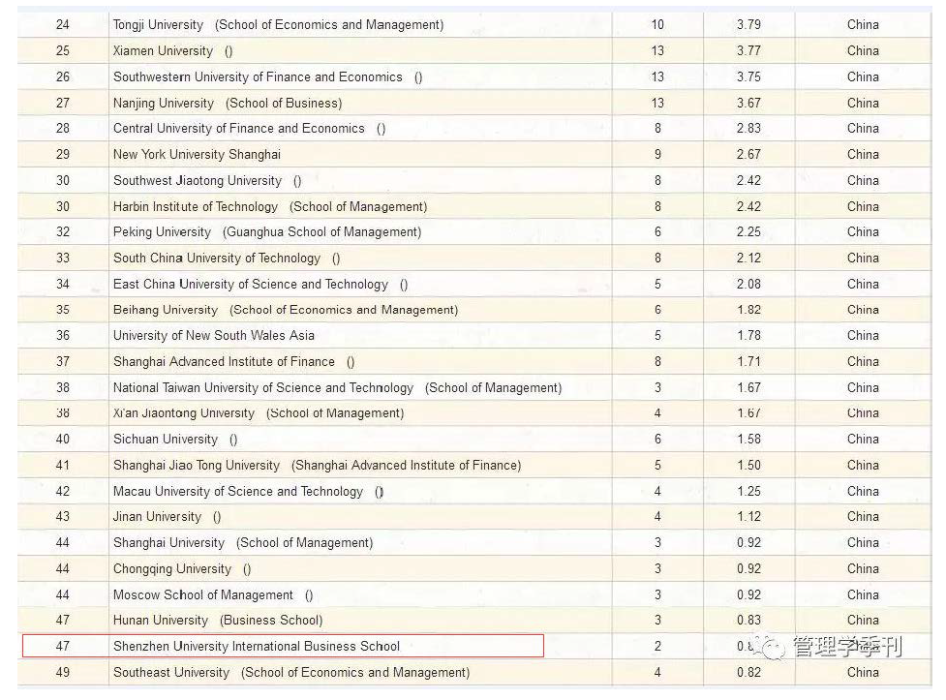Select the score value 2.67
This screenshot has width=946, height=700.
tap(748, 154)
